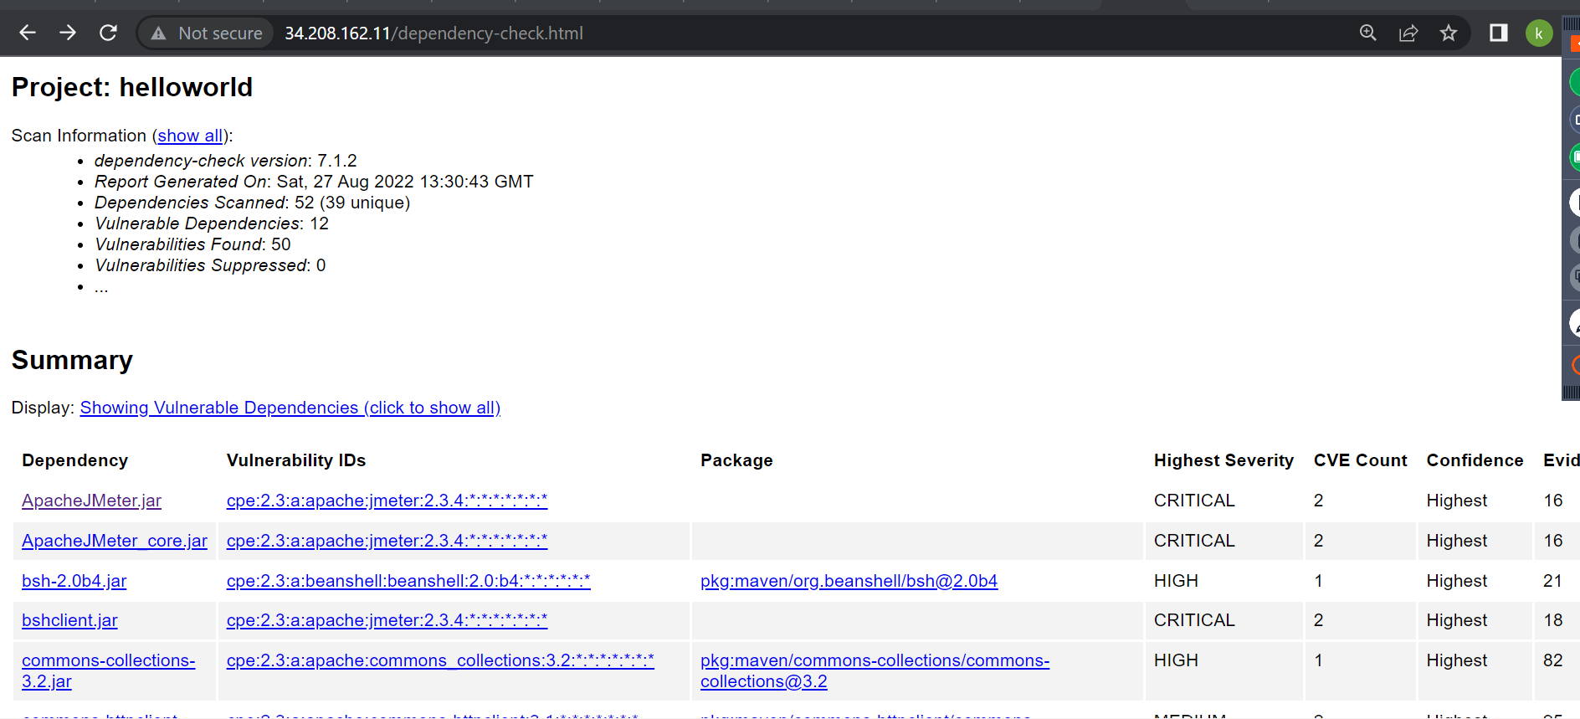This screenshot has width=1580, height=719.
Task: Sort by the Confidence column header
Action: [1475, 460]
